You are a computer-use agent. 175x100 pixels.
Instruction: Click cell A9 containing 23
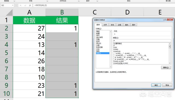tap(29, 86)
